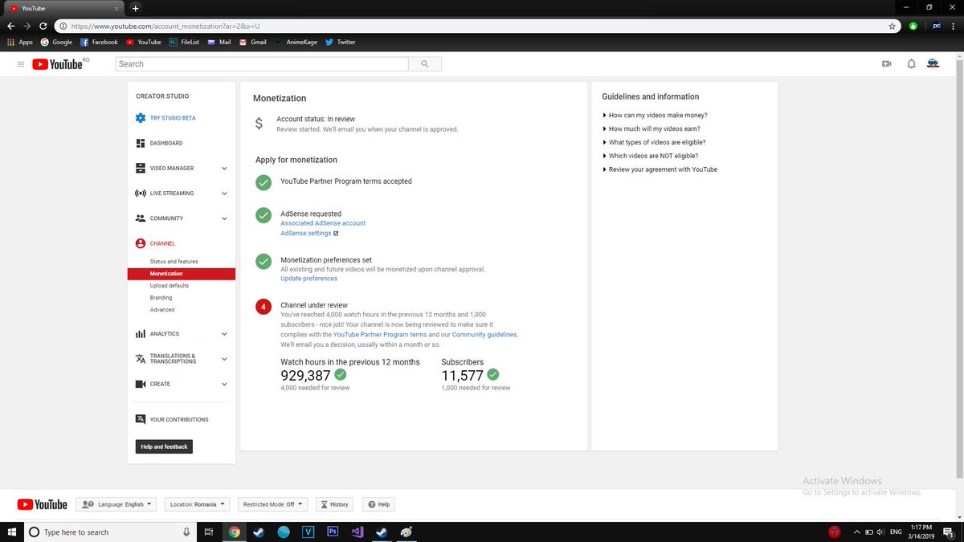Image resolution: width=964 pixels, height=542 pixels.
Task: Open Visual Studio from the taskbar
Action: click(357, 532)
